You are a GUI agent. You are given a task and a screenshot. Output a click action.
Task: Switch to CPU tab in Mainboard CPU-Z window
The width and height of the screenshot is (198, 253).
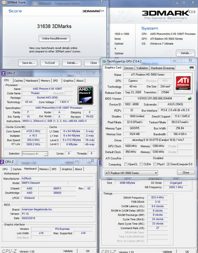click(x=5, y=169)
